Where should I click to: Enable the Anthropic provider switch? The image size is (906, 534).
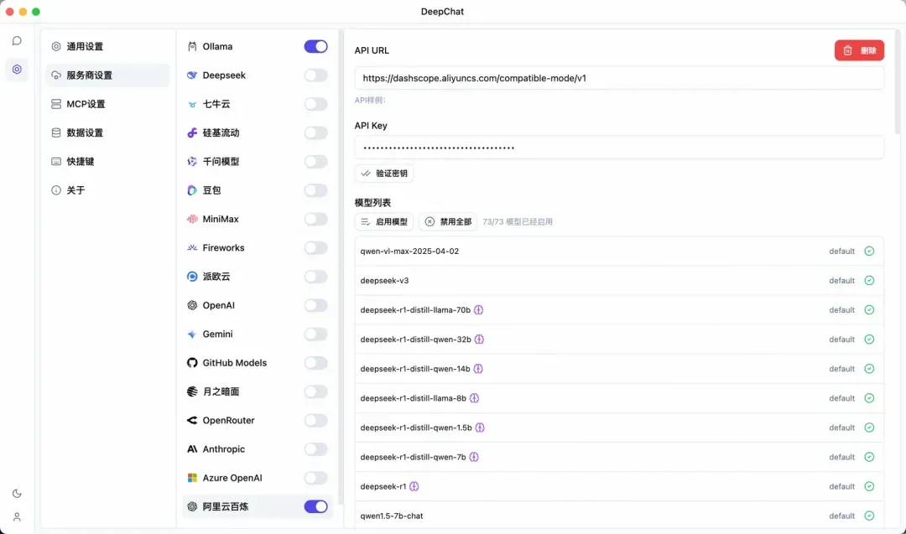coord(316,449)
